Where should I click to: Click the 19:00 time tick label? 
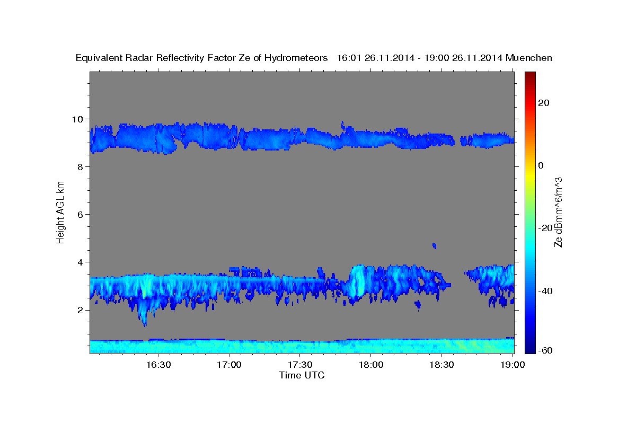coord(513,365)
